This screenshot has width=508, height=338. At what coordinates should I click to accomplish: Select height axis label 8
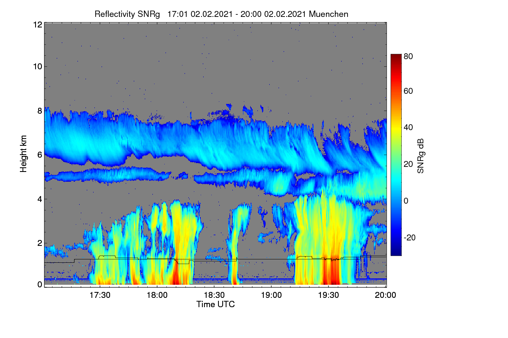click(39, 111)
